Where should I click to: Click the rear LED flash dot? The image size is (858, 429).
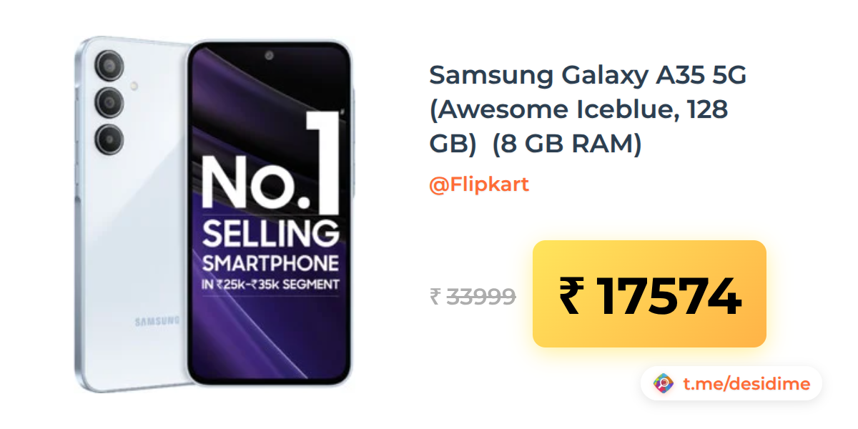[134, 84]
